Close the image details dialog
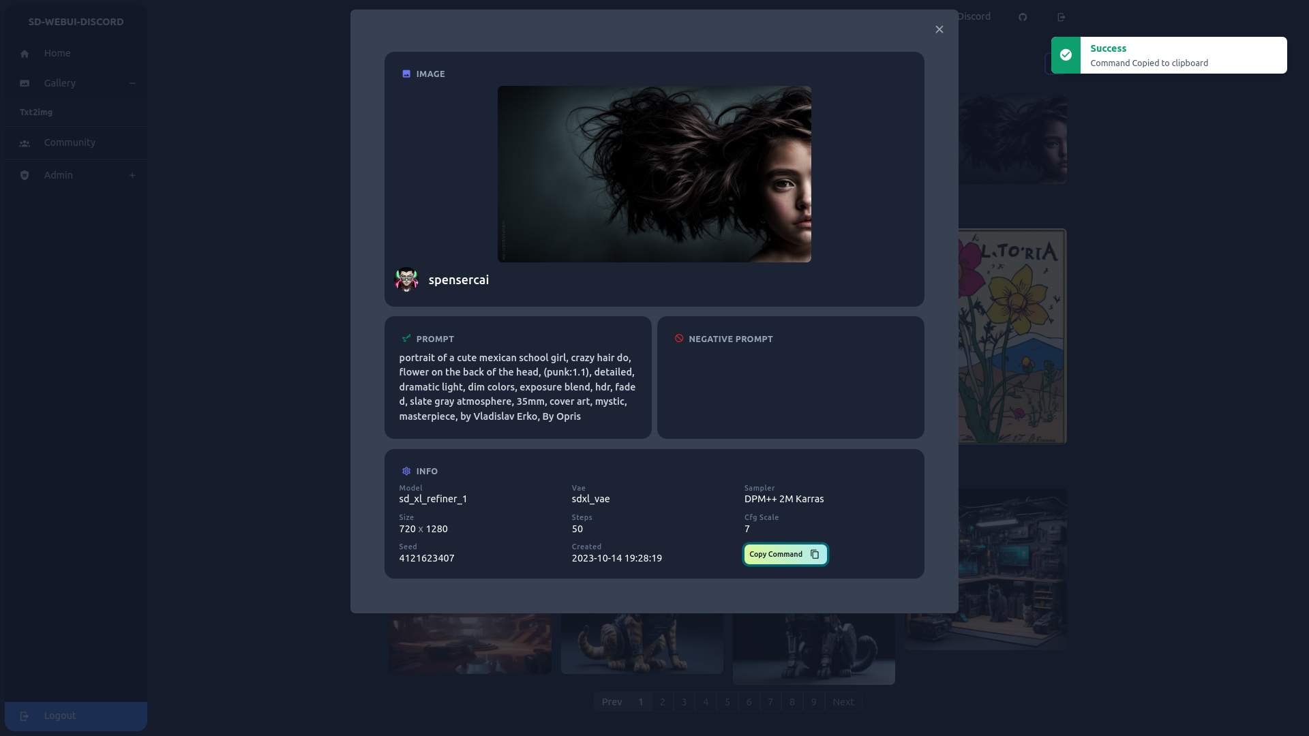This screenshot has width=1309, height=736. 939,29
